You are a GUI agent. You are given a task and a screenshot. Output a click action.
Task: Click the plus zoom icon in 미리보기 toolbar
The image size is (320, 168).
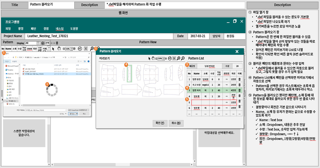[x=166, y=59]
